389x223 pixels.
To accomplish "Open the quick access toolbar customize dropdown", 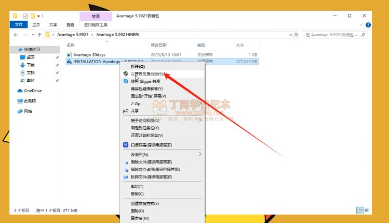I will tap(38, 16).
